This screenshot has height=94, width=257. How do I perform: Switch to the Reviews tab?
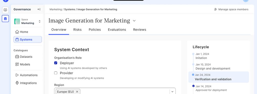coord(139,30)
